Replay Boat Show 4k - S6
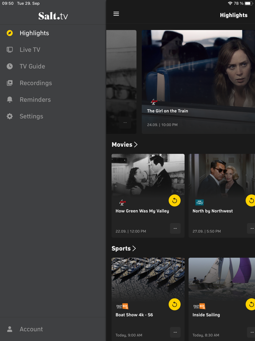Viewport: 255px width, 341px height. click(175, 304)
